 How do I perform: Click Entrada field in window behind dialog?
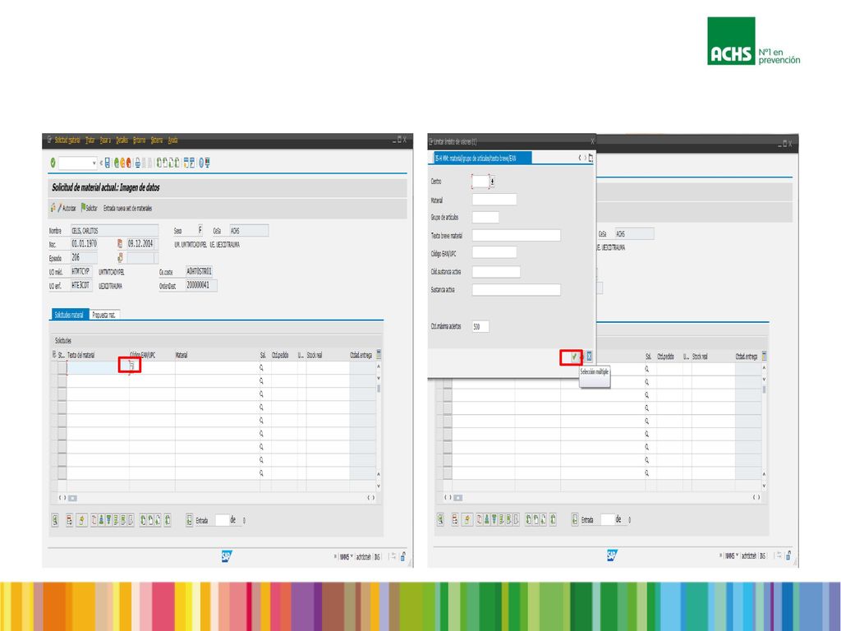(608, 519)
